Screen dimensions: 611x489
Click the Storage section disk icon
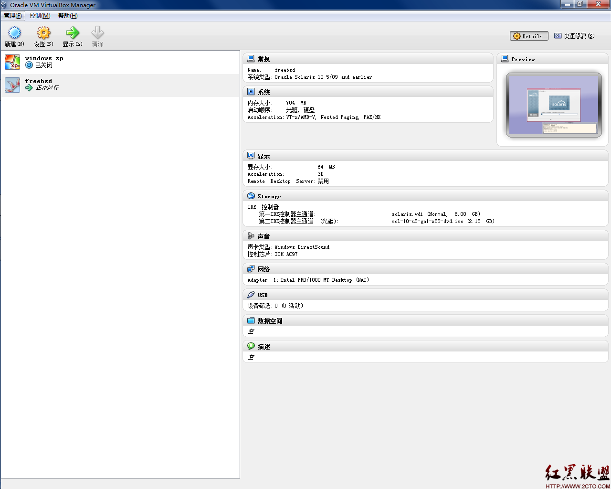click(x=251, y=196)
